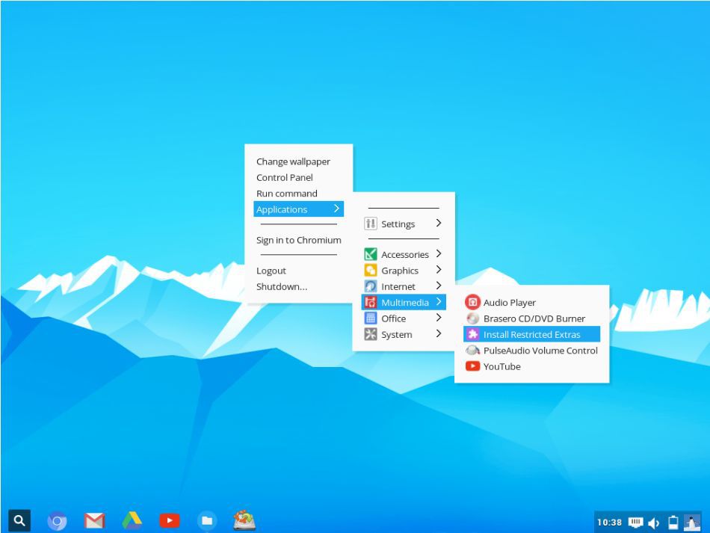Expand the Graphics submenu
This screenshot has height=533, width=710.
(x=401, y=270)
